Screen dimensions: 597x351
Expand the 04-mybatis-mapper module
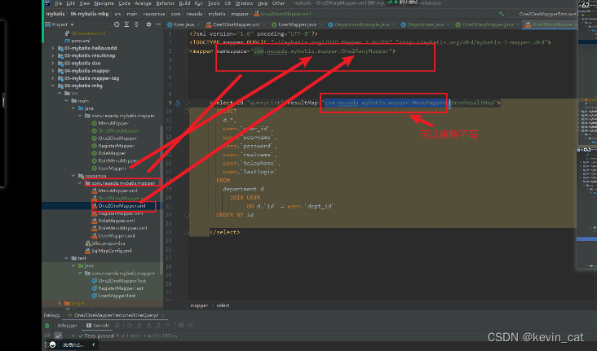(x=53, y=71)
